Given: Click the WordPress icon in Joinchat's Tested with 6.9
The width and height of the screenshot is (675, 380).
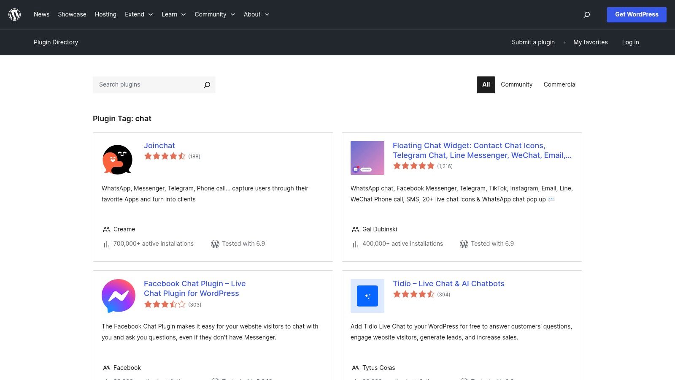Looking at the screenshot, I should click(215, 244).
